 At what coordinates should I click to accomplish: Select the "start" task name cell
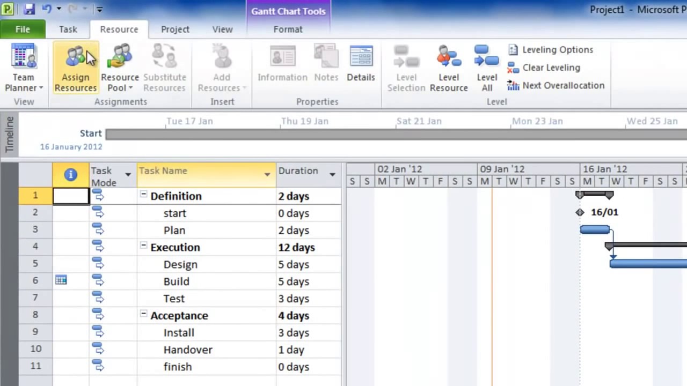[x=207, y=213]
